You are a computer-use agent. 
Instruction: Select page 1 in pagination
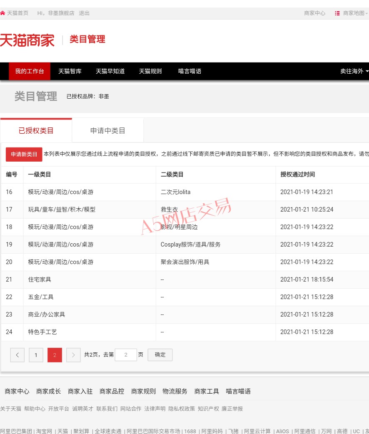pos(36,355)
